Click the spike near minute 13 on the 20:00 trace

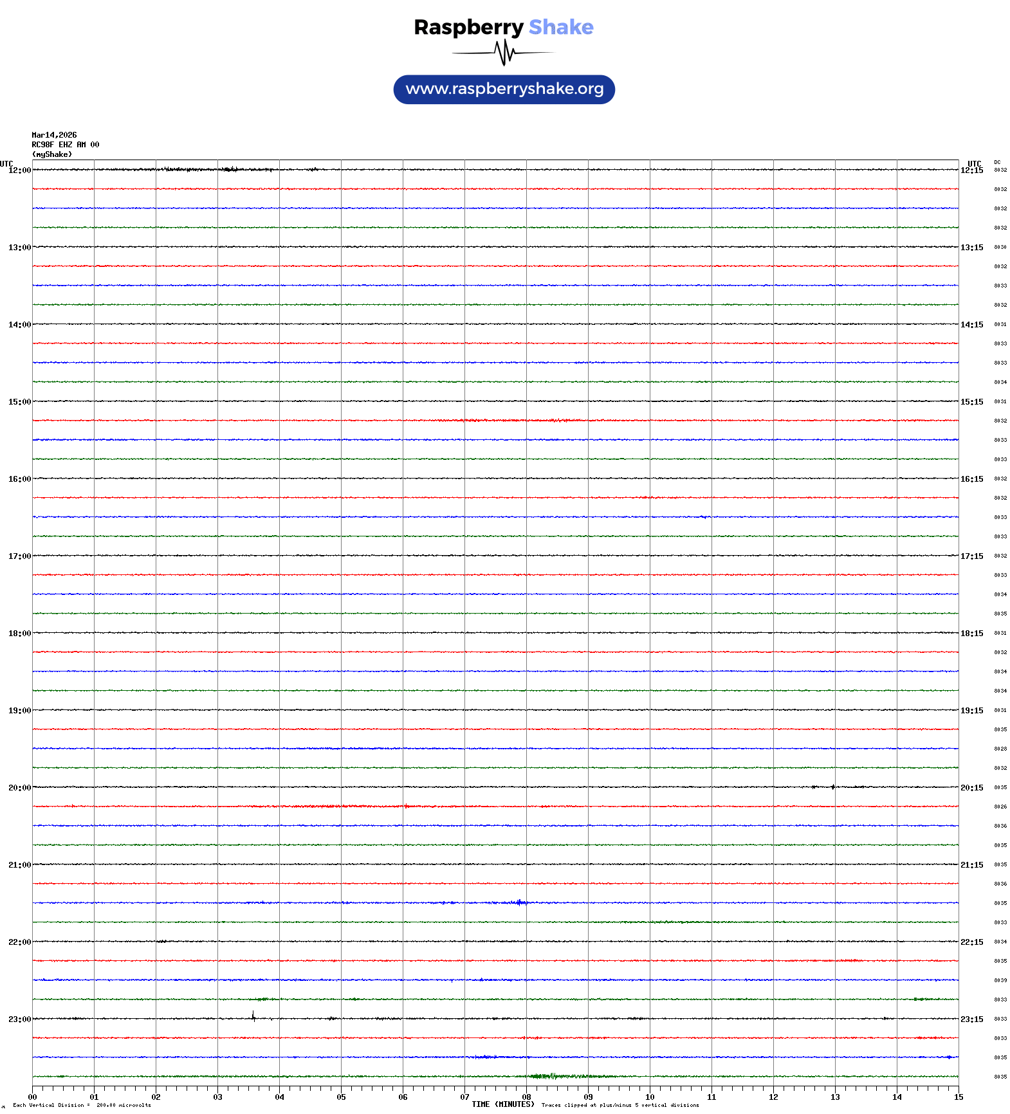point(833,787)
